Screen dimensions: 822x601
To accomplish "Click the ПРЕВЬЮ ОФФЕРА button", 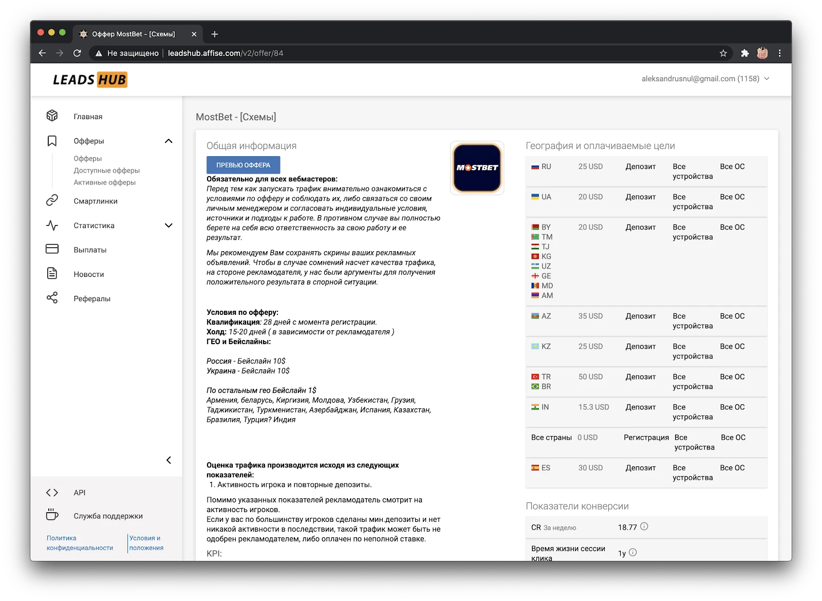I will (243, 165).
